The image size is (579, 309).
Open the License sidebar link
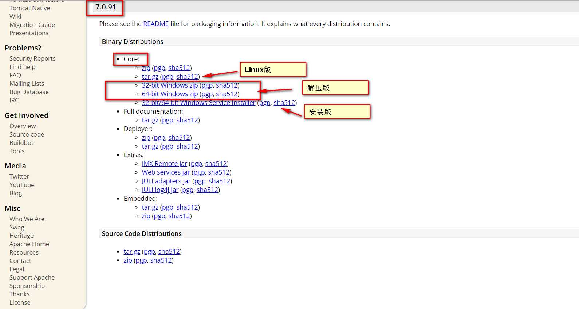point(20,302)
